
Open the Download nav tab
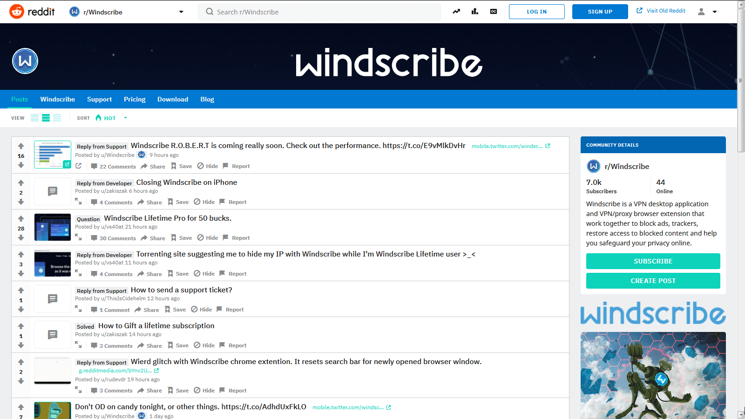173,99
